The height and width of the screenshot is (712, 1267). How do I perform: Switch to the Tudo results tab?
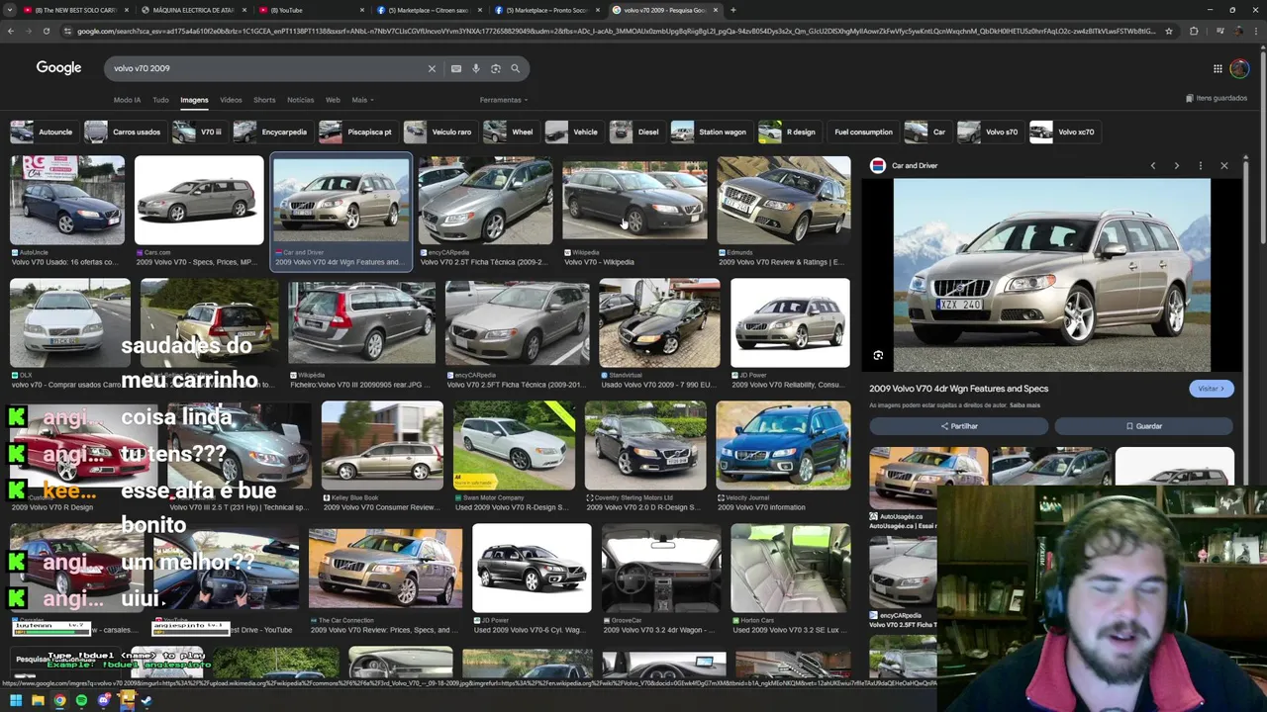click(x=160, y=100)
